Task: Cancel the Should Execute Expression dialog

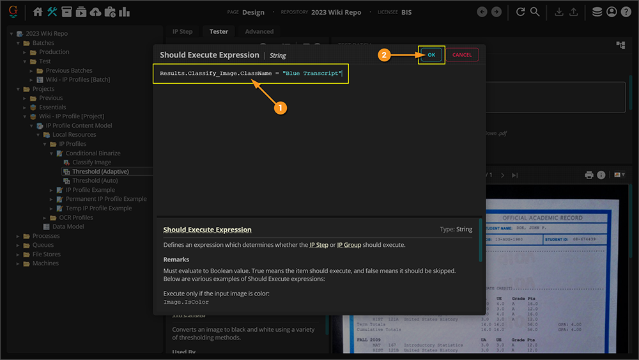Action: pos(462,54)
